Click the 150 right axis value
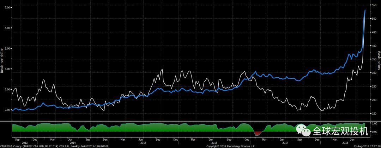Image resolution: width=381 pixels, height=148 pixels. [374, 114]
